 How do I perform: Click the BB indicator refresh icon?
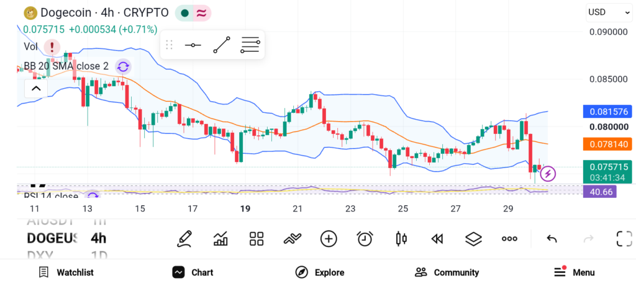click(x=123, y=66)
